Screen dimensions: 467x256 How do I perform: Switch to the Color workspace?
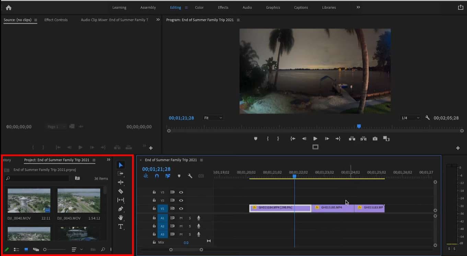[x=199, y=8]
